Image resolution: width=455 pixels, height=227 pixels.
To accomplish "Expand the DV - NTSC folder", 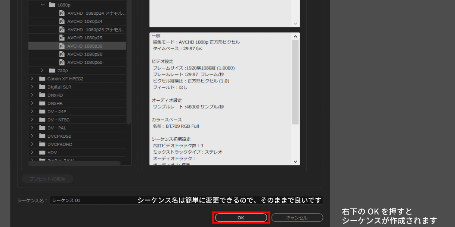I will click(32, 120).
